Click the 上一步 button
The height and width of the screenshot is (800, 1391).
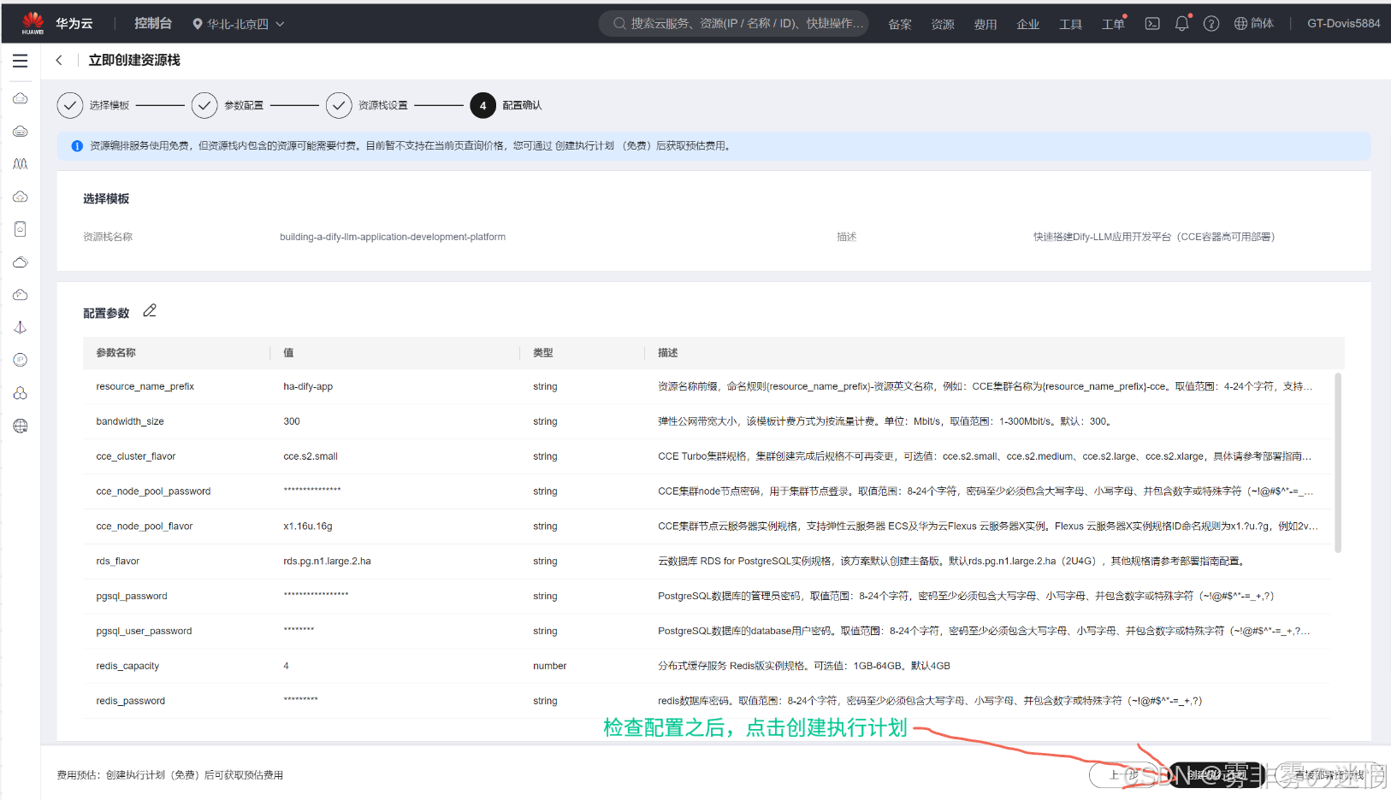pyautogui.click(x=1125, y=775)
